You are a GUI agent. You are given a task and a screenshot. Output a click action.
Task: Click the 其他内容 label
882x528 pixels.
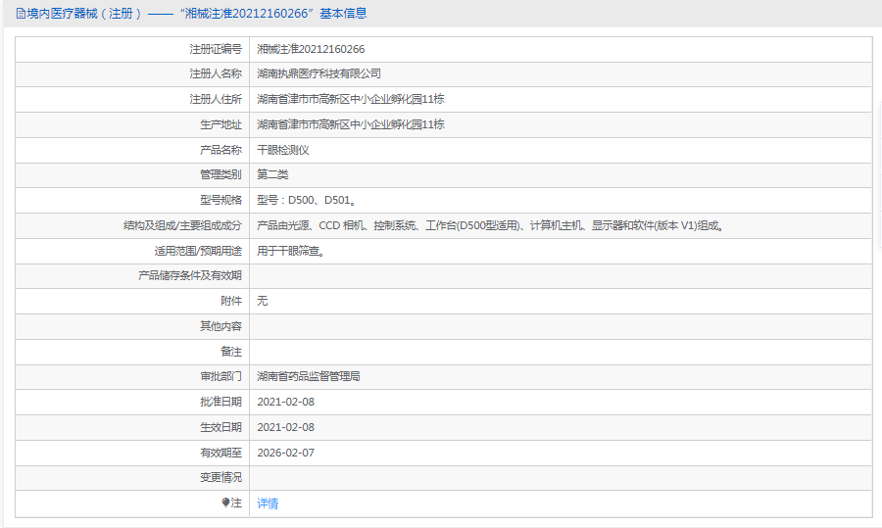point(221,326)
